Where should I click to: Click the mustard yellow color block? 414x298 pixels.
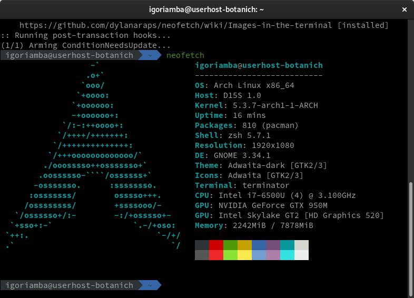[245, 245]
